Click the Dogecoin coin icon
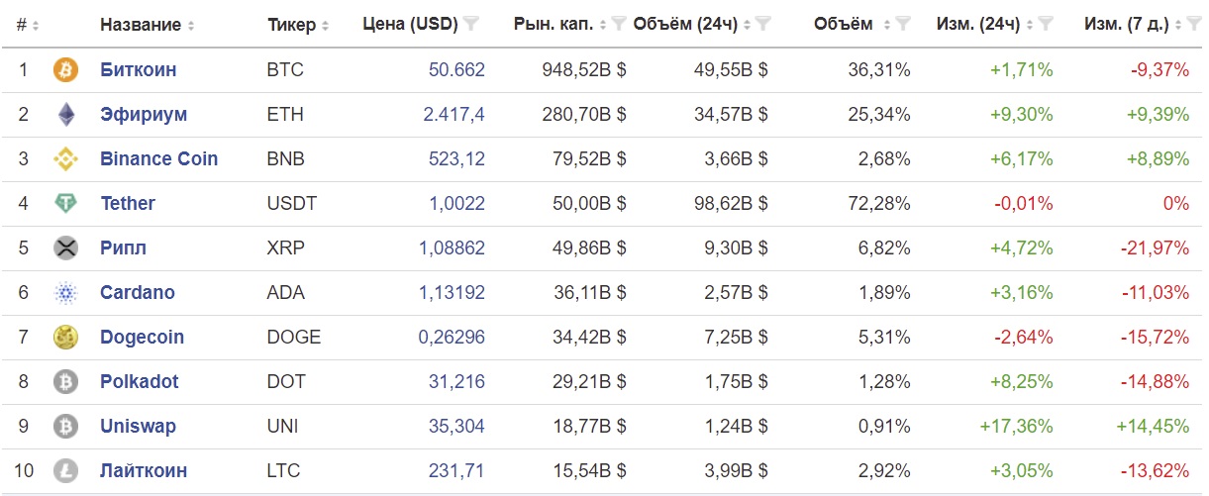The width and height of the screenshot is (1209, 496). (66, 338)
